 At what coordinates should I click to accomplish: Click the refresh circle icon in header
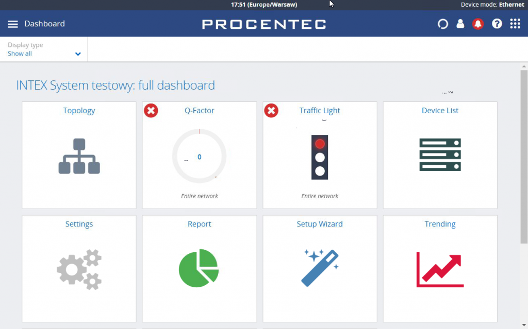click(x=443, y=24)
